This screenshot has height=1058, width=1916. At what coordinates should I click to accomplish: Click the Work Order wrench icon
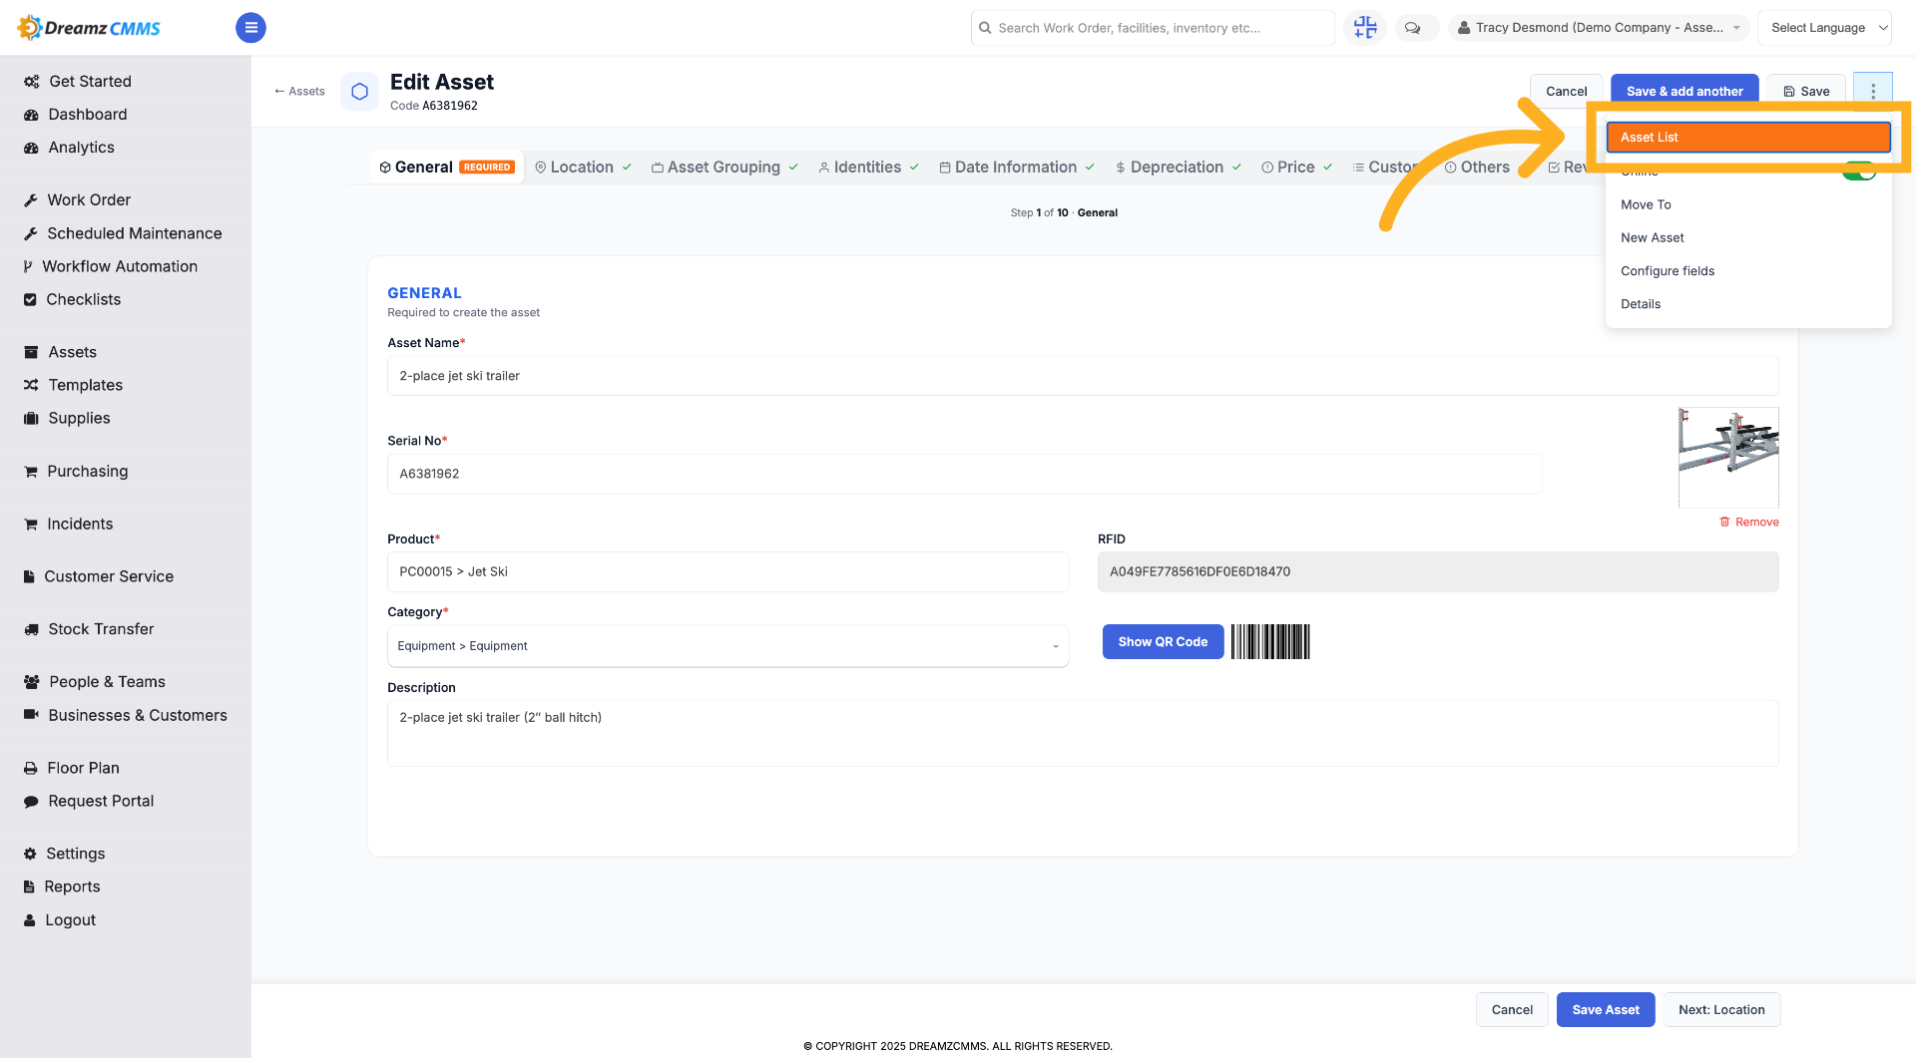click(x=31, y=200)
